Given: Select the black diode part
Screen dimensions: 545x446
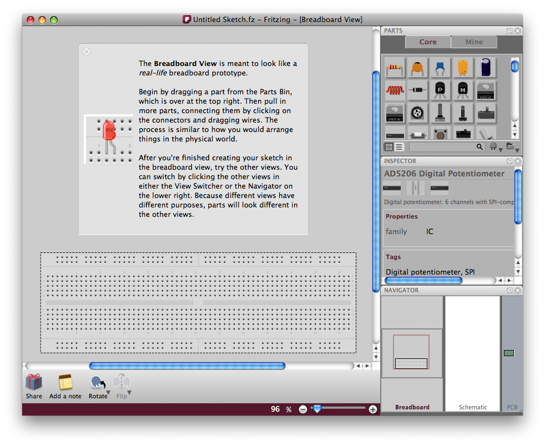Looking at the screenshot, I should [x=417, y=90].
